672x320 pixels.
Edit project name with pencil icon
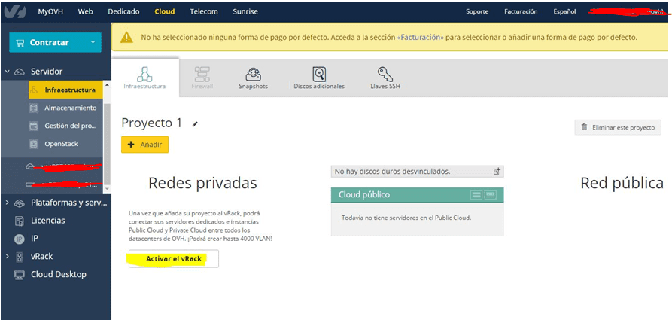click(195, 124)
